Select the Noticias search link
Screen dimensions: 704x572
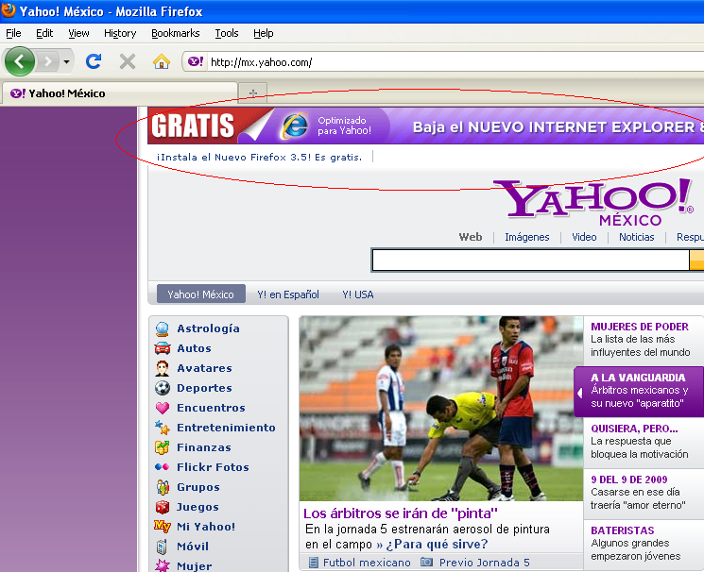[636, 237]
